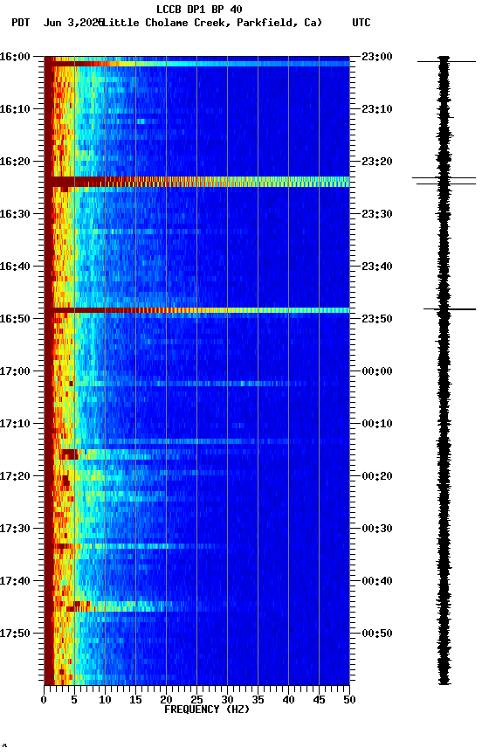Click the '20' frequency axis label
This screenshot has height=755, width=482.
pos(166,700)
